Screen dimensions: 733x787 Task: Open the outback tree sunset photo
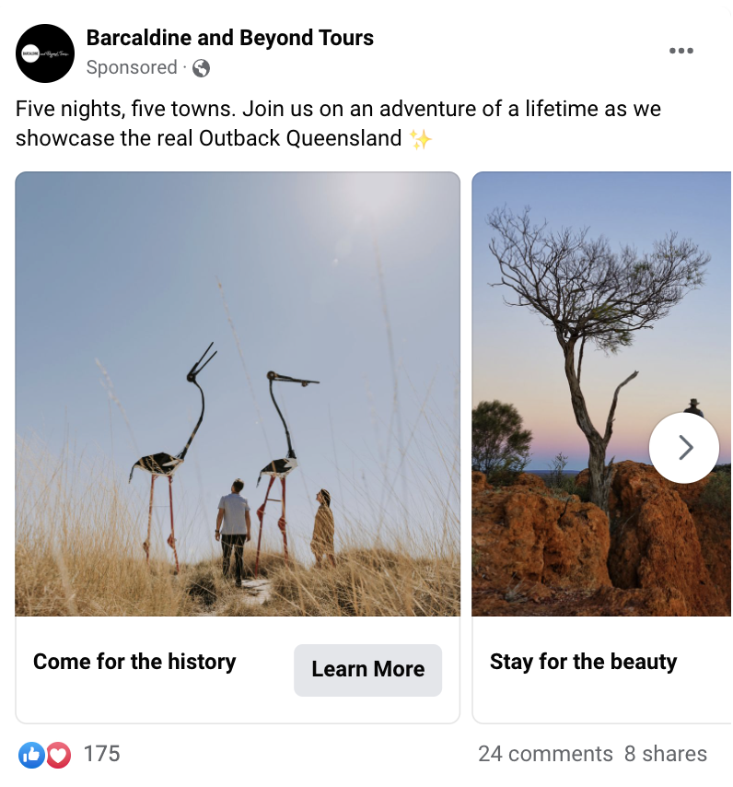(601, 394)
